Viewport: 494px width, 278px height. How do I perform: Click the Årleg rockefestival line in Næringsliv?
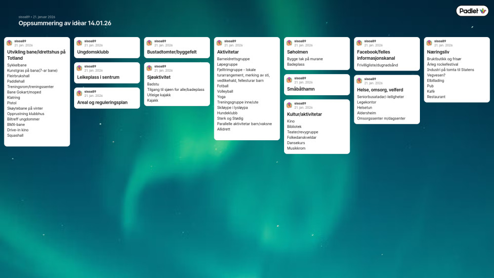point(442,64)
